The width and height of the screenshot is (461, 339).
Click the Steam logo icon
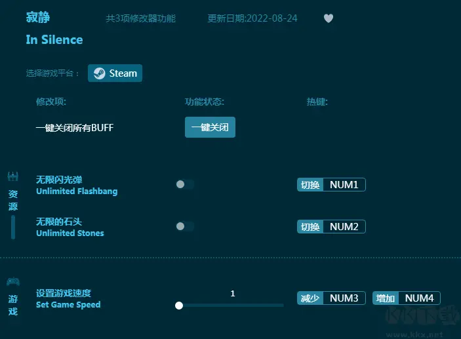pos(98,73)
